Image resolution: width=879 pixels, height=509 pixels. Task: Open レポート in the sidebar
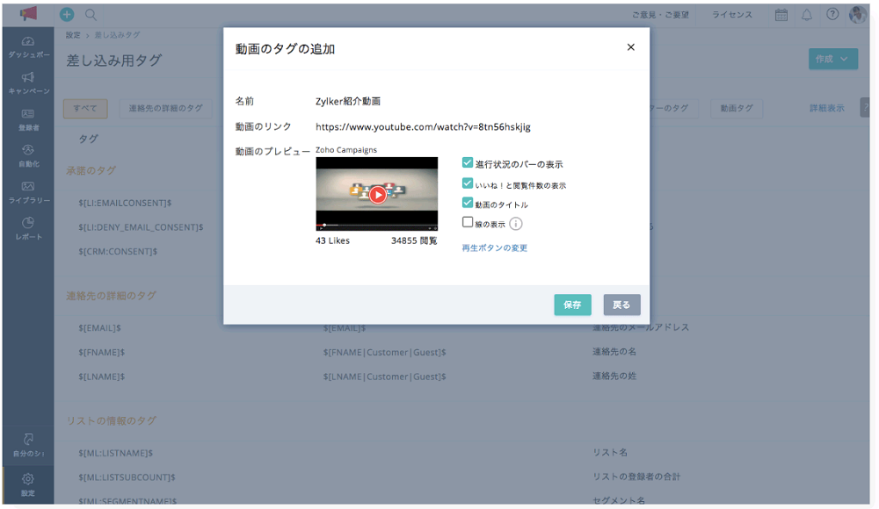coord(28,229)
